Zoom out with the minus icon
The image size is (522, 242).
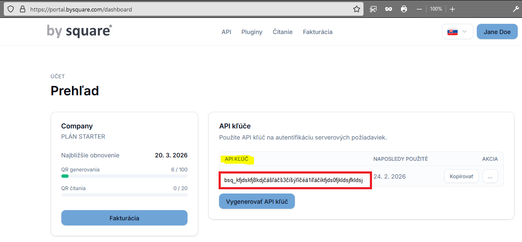[419, 9]
